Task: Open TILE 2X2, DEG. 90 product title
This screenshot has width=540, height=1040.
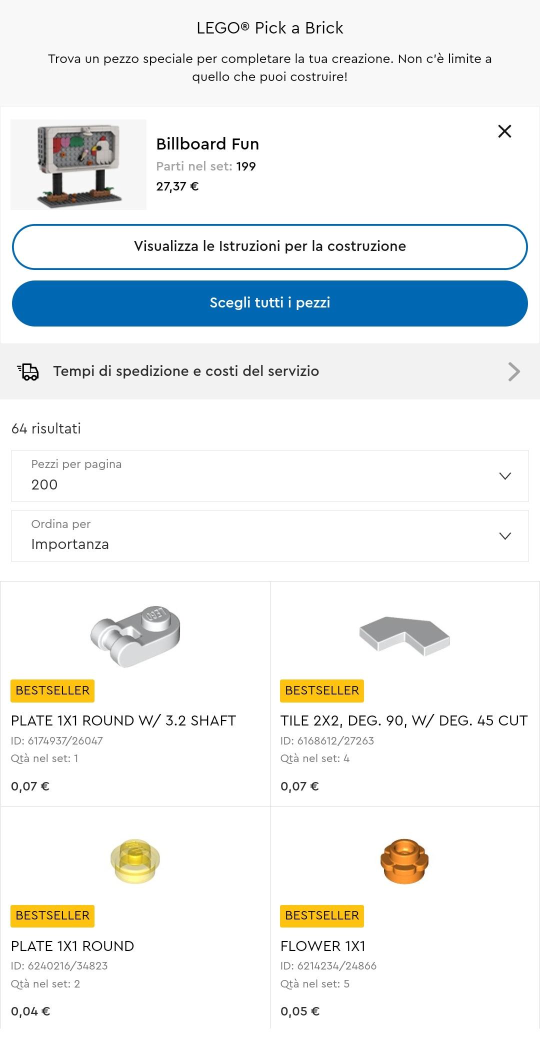Action: click(x=404, y=720)
